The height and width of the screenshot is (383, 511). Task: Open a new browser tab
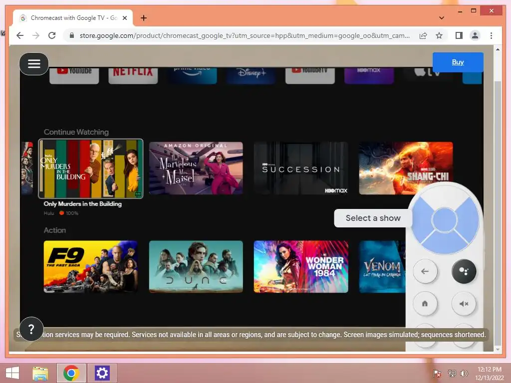(143, 18)
